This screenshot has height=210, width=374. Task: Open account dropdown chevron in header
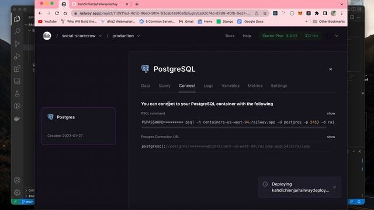337,36
